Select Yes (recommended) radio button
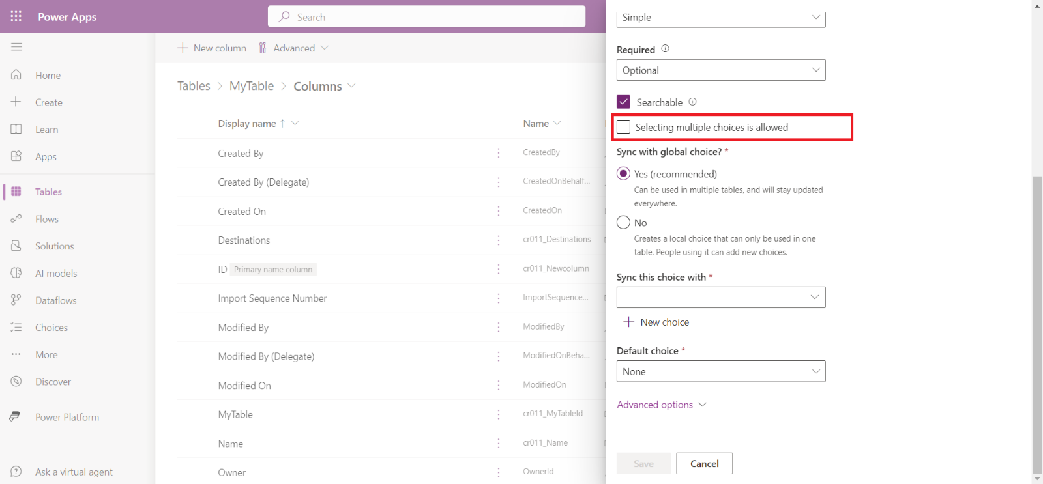 (623, 173)
